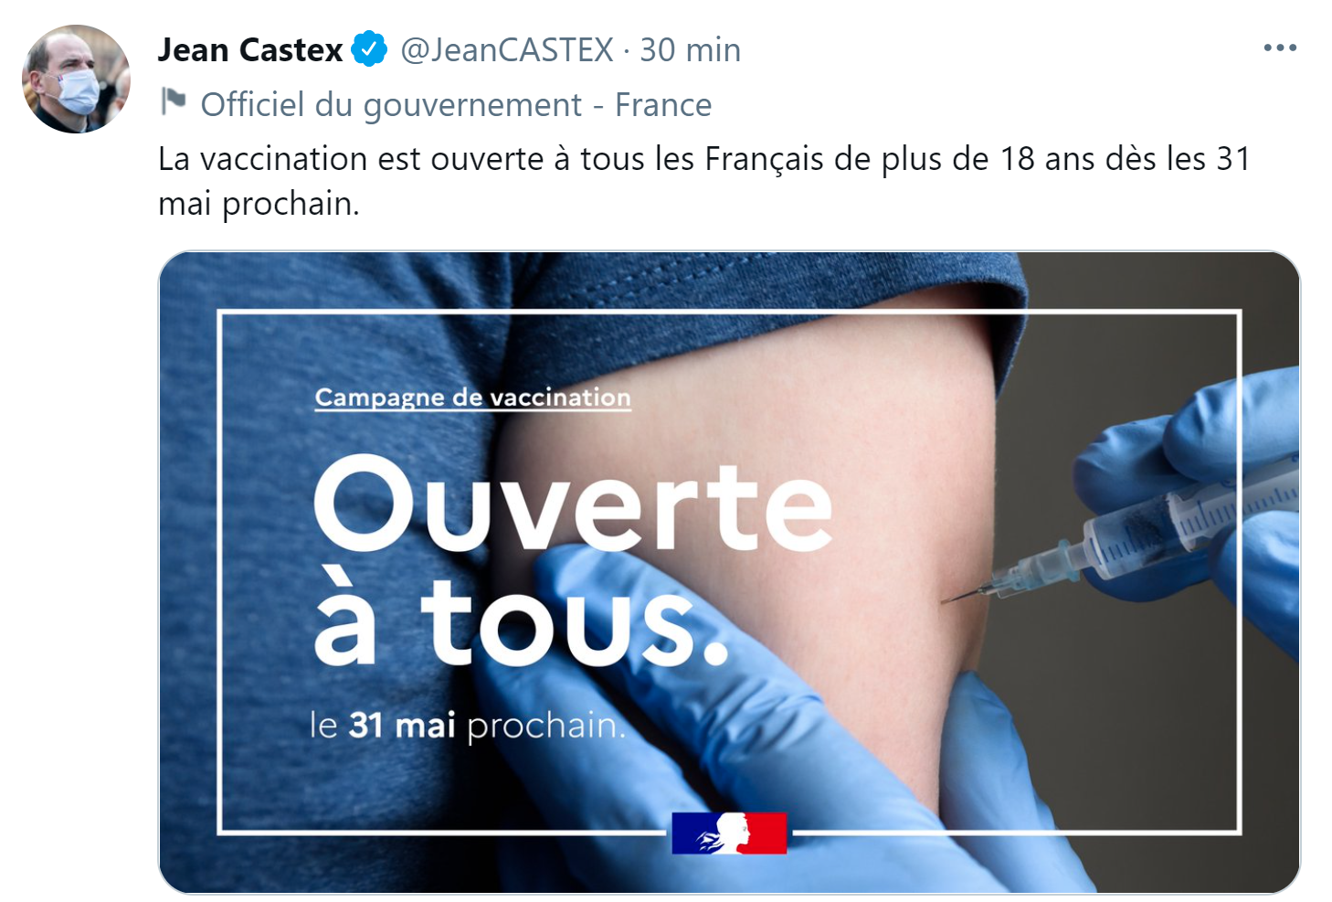The width and height of the screenshot is (1332, 902).
Task: Click the government flag icon
Action: 174,101
